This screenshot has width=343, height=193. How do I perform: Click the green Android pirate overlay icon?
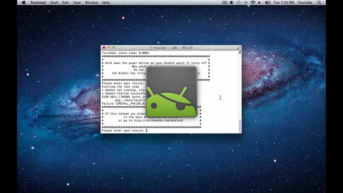(x=171, y=92)
